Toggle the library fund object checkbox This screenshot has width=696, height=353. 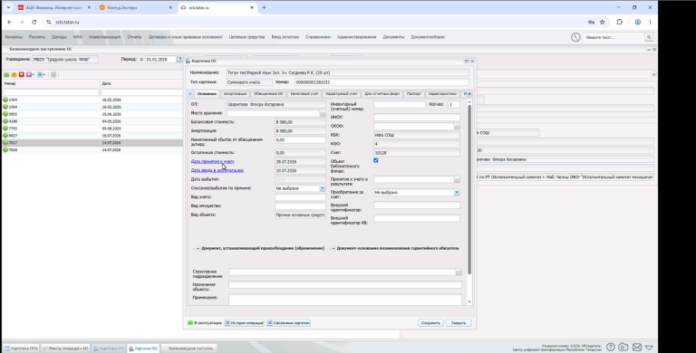point(376,160)
